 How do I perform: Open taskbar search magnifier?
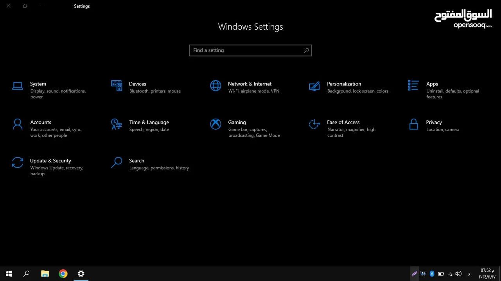(x=27, y=274)
